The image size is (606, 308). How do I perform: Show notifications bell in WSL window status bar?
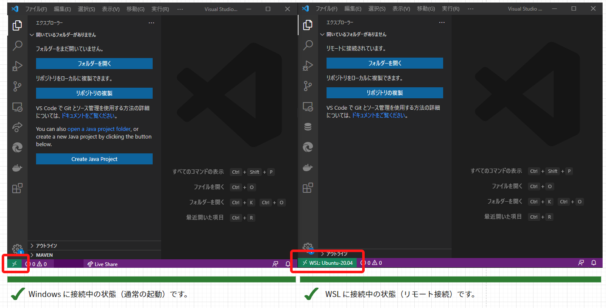click(594, 263)
